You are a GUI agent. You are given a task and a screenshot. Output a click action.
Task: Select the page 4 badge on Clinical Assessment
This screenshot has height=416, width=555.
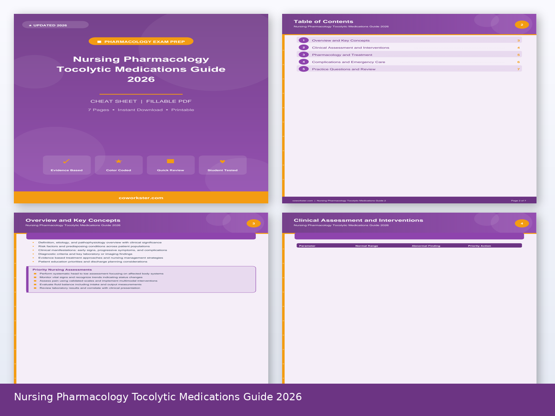pyautogui.click(x=522, y=223)
